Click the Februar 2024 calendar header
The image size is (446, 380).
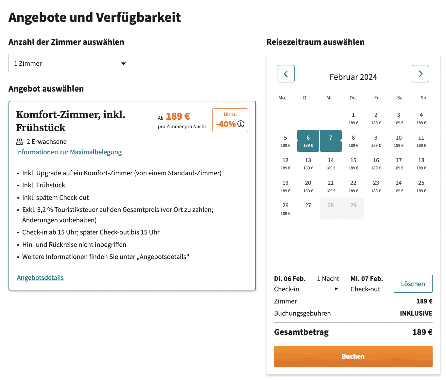[353, 77]
